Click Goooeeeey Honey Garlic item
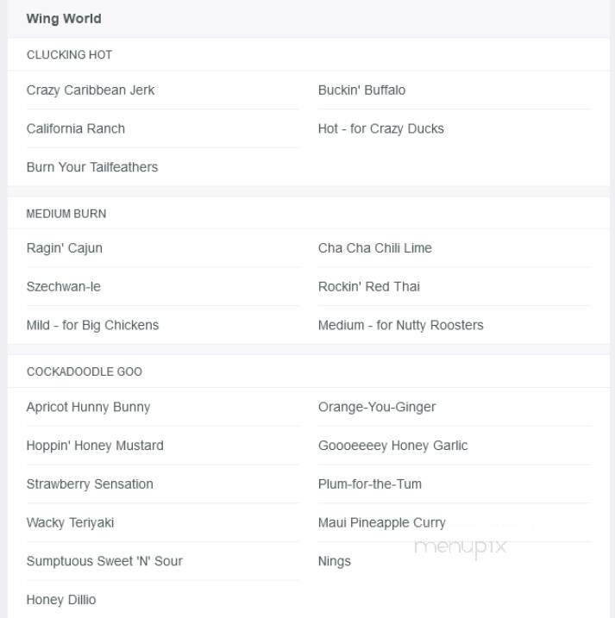 pos(393,446)
